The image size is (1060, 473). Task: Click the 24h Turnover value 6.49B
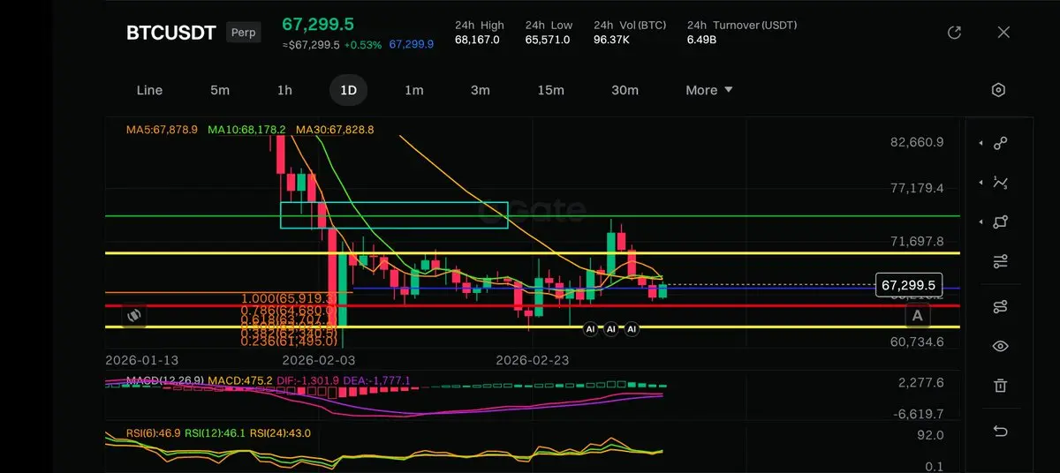(x=701, y=40)
